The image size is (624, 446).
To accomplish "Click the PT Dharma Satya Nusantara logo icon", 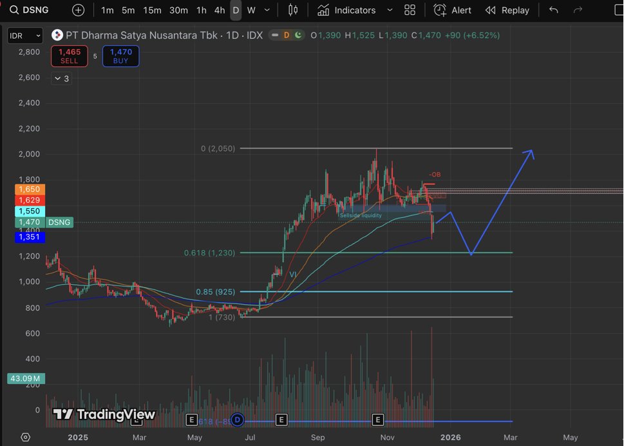I will pos(57,35).
